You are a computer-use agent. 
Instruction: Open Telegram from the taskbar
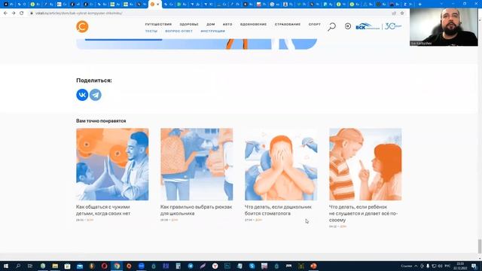[191, 266]
